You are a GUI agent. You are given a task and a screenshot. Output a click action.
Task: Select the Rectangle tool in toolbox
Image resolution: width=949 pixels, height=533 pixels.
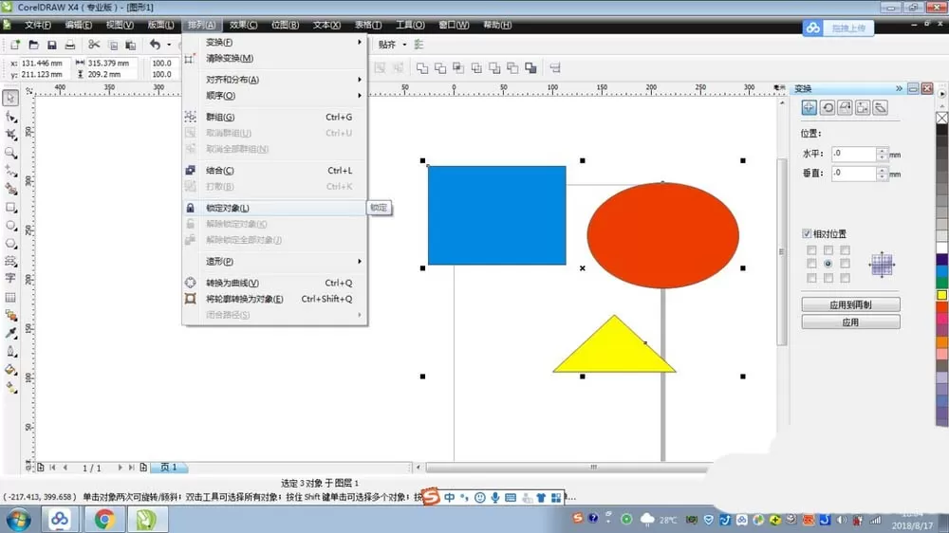(x=10, y=208)
